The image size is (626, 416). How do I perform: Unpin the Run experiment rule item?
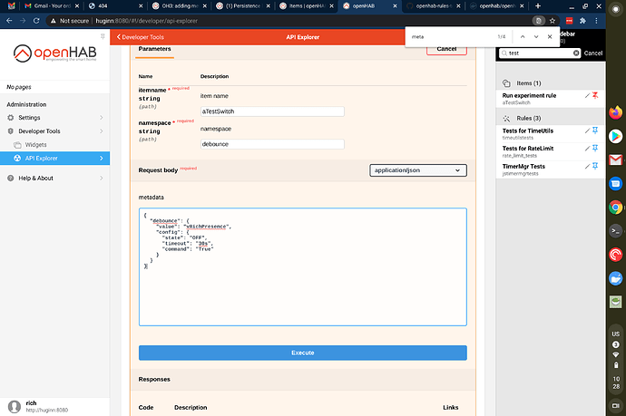[595, 95]
